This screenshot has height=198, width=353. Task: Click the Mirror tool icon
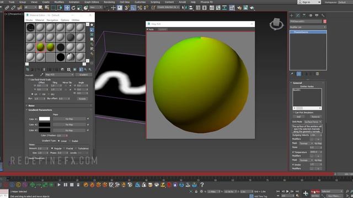click(x=184, y=8)
